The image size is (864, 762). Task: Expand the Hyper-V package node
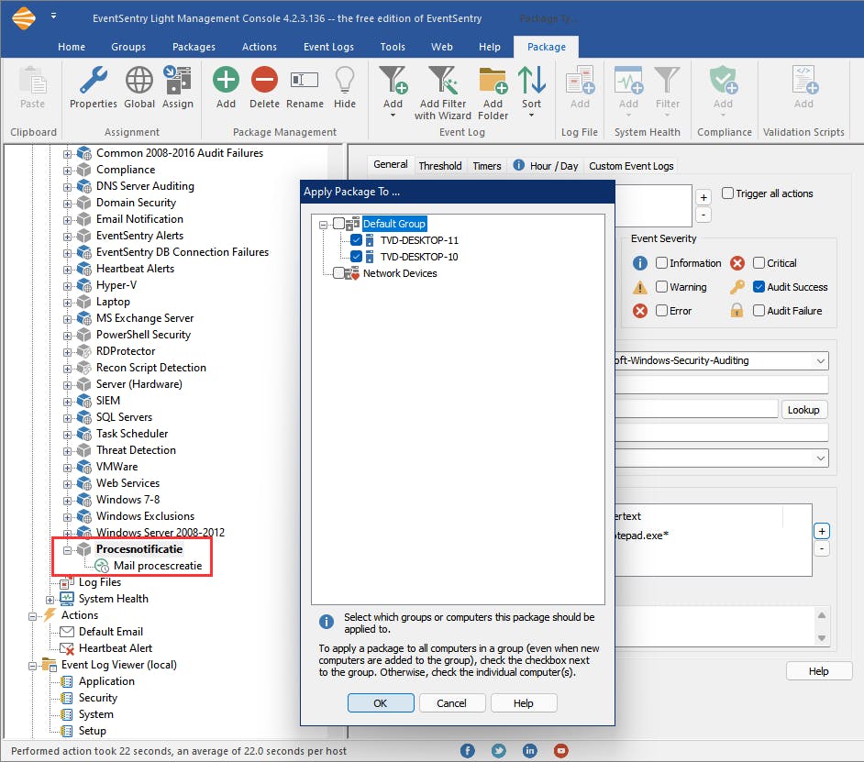click(67, 286)
